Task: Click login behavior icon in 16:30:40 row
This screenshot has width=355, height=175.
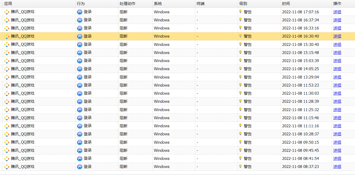Action: click(x=80, y=36)
